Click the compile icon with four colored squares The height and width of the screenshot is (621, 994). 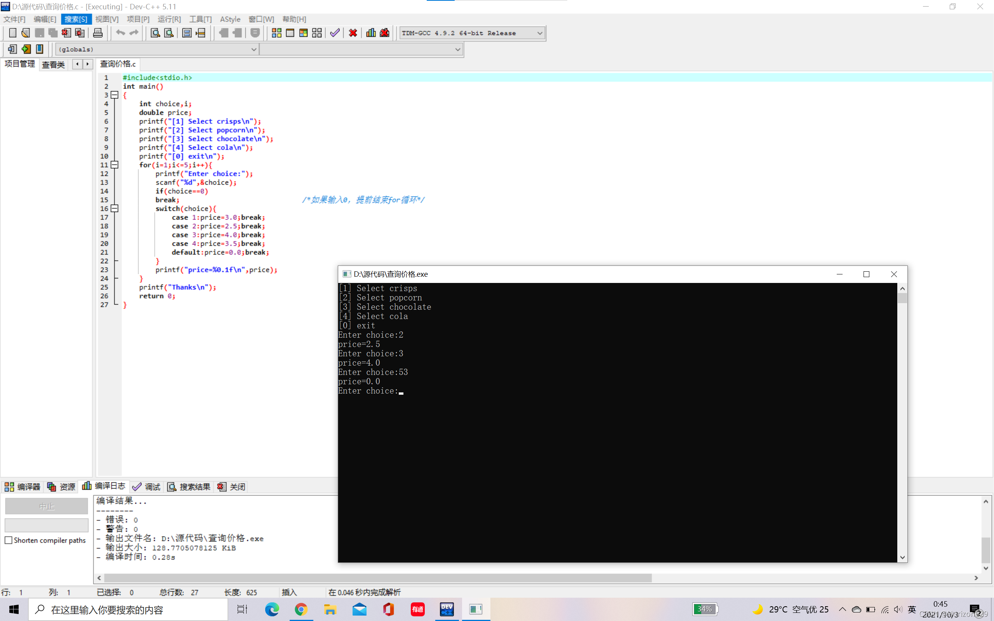pyautogui.click(x=276, y=33)
